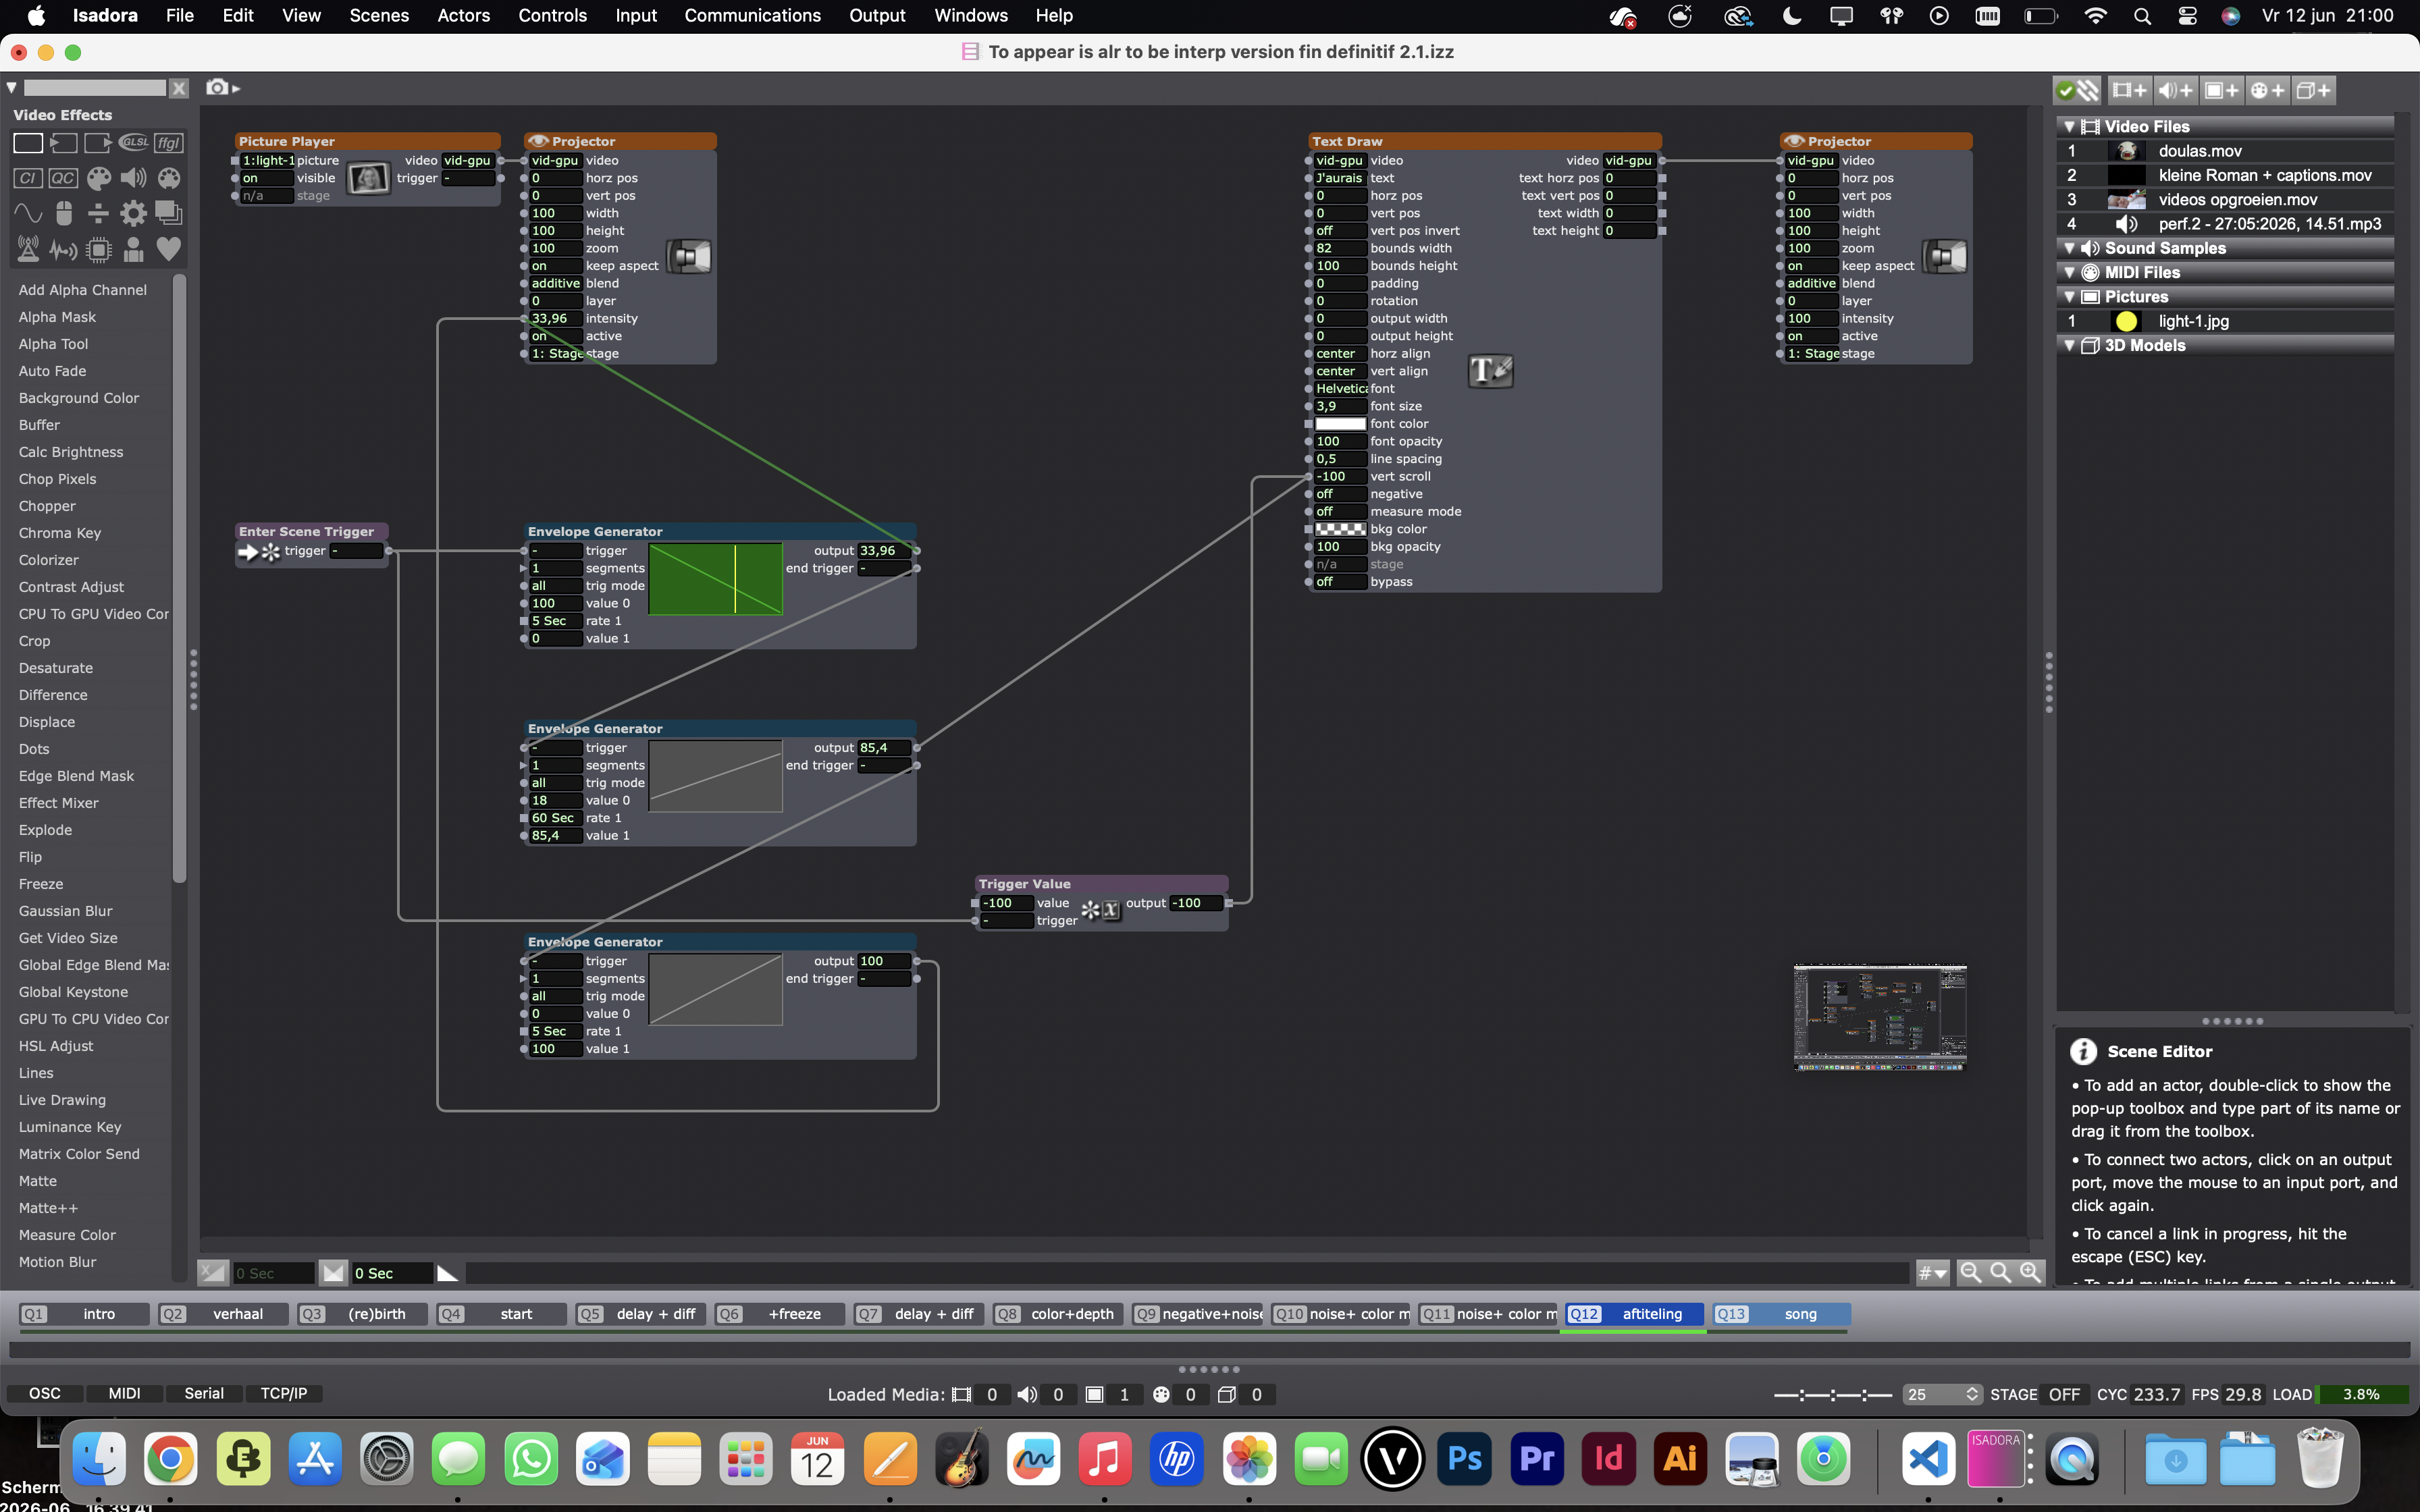Toggle Text Draw negative off value

(1339, 494)
